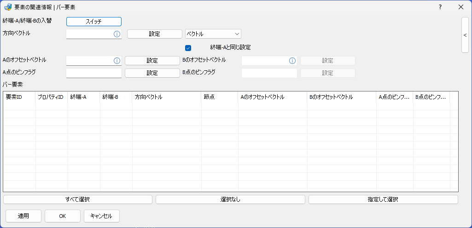Click info icon in 方向ベクトル field
This screenshot has height=228, width=472.
(117, 34)
